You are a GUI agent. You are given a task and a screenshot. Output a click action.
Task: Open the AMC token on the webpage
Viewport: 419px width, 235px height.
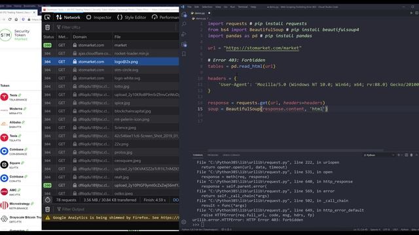[13, 190]
